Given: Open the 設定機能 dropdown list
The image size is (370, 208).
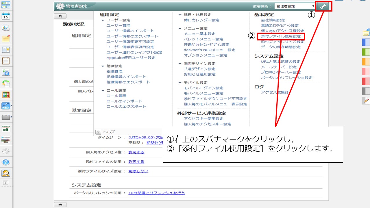Looking at the screenshot, I should point(295,6).
